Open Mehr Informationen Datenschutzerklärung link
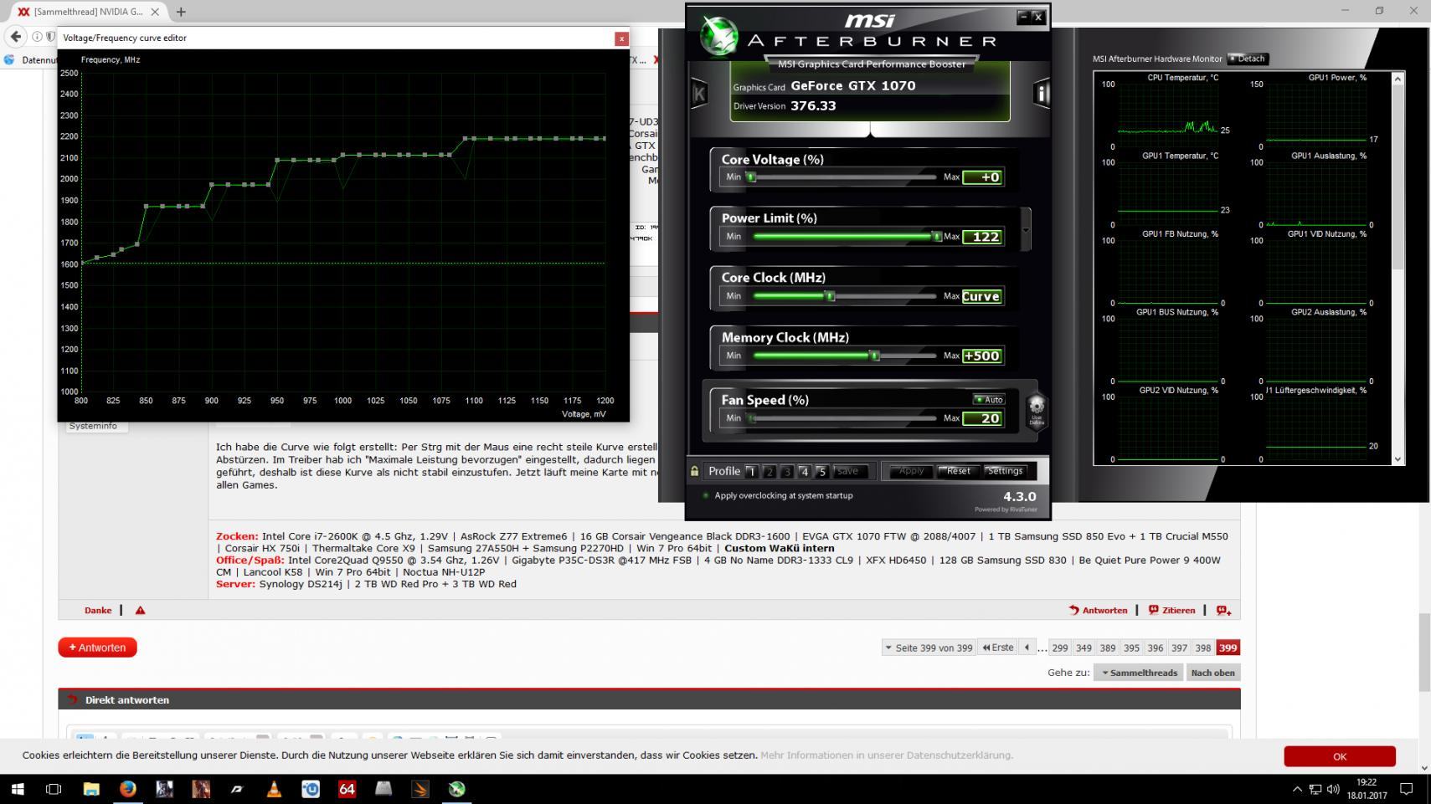 [x=886, y=755]
